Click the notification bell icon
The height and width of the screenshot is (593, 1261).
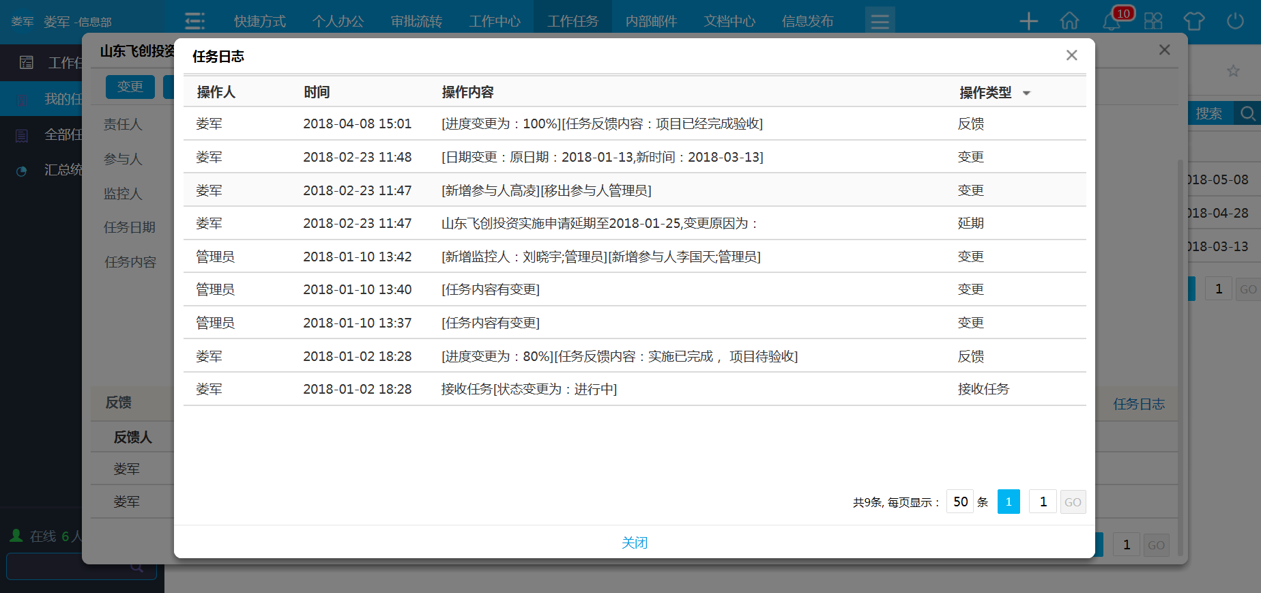tap(1112, 22)
